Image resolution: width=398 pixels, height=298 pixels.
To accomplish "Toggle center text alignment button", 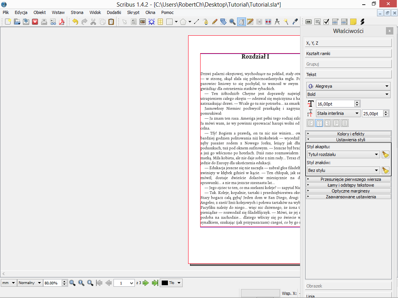I will 319,123.
